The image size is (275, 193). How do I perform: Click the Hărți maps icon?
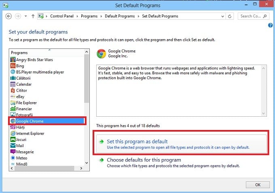13,127
